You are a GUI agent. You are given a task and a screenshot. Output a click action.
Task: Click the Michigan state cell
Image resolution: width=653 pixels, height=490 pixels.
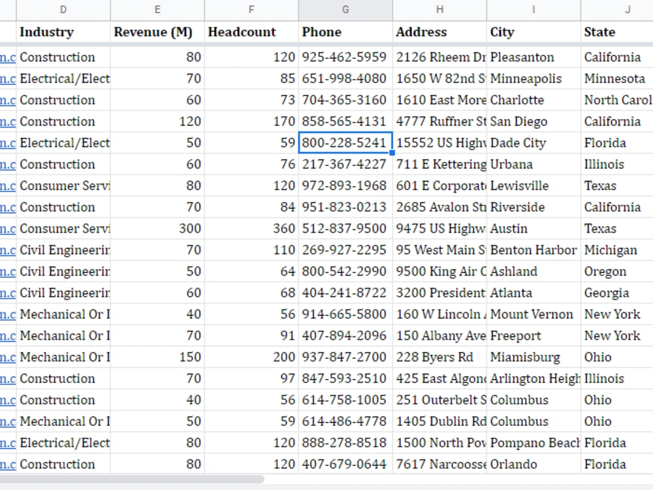(x=617, y=250)
